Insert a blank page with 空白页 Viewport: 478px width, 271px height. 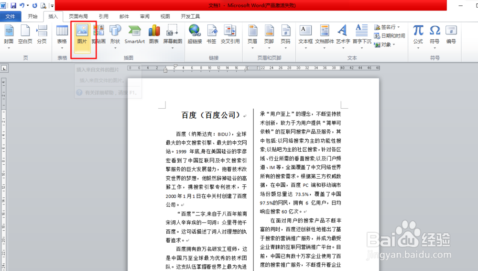point(25,34)
